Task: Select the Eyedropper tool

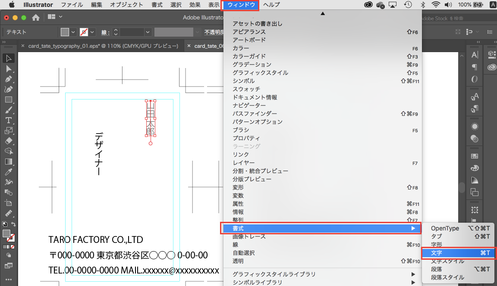Action: (x=9, y=172)
